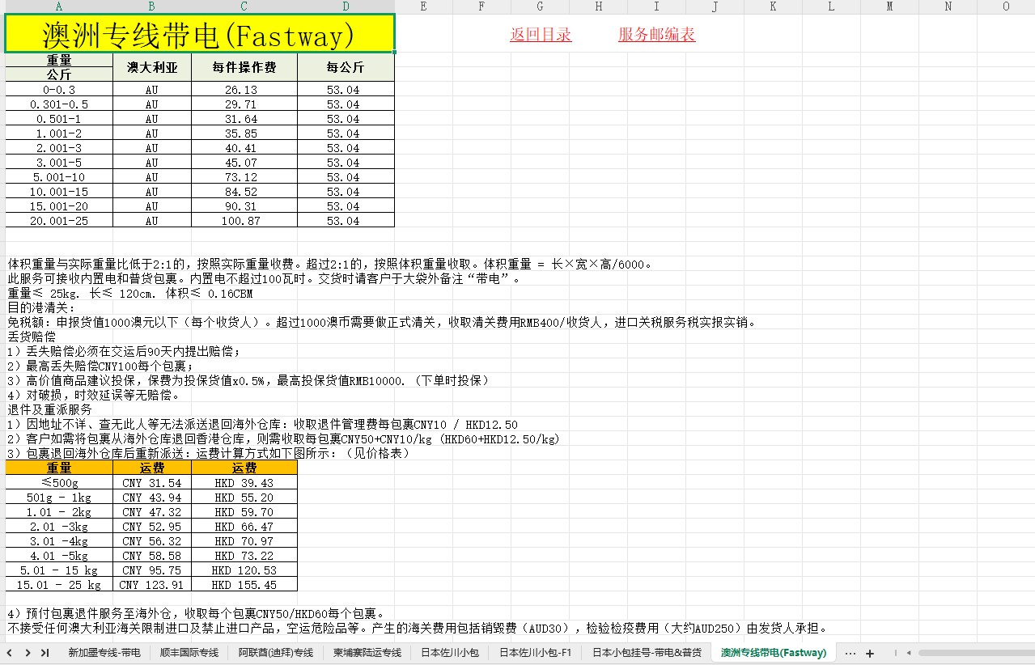This screenshot has width=1035, height=665.
Task: Select the 目的港清关： text row
Action: click(41, 308)
